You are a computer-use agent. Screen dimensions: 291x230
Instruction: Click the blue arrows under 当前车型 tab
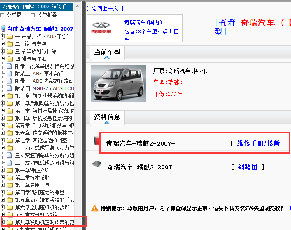click(x=107, y=58)
